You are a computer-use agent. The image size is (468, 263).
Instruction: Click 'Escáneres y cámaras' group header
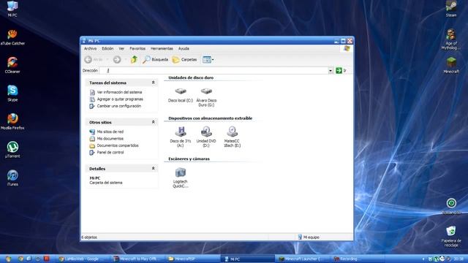tap(189, 159)
